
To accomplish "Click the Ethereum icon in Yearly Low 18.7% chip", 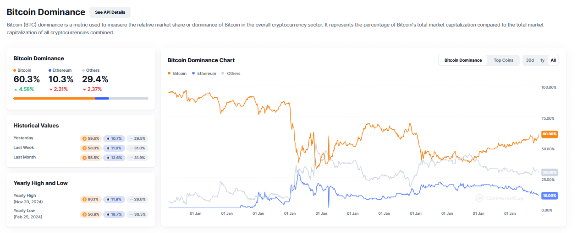I will coord(108,214).
